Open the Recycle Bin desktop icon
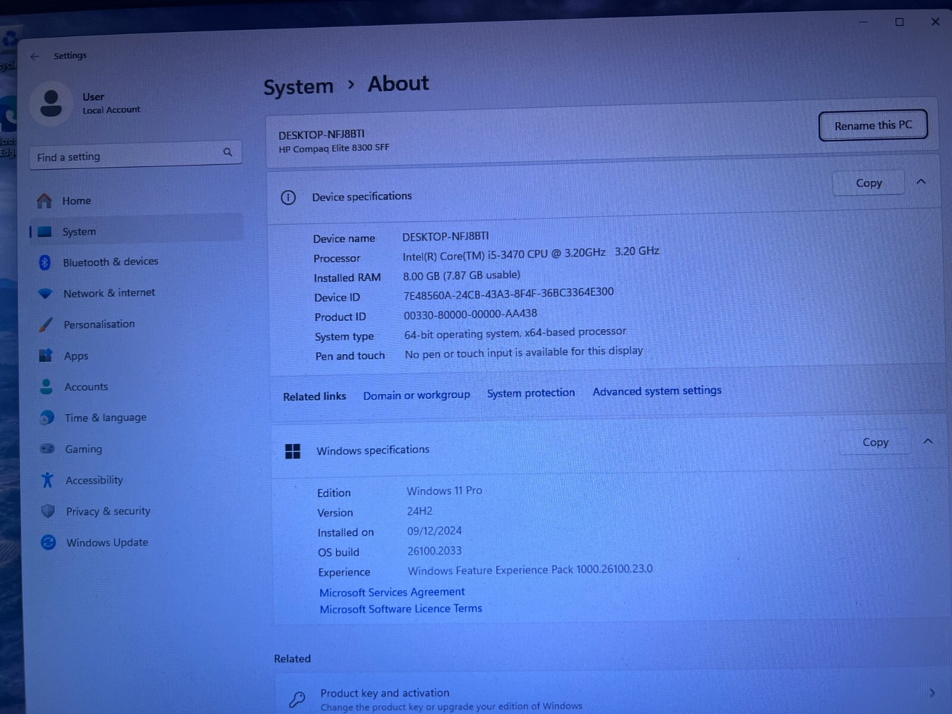Viewport: 952px width, 714px height. (9, 48)
